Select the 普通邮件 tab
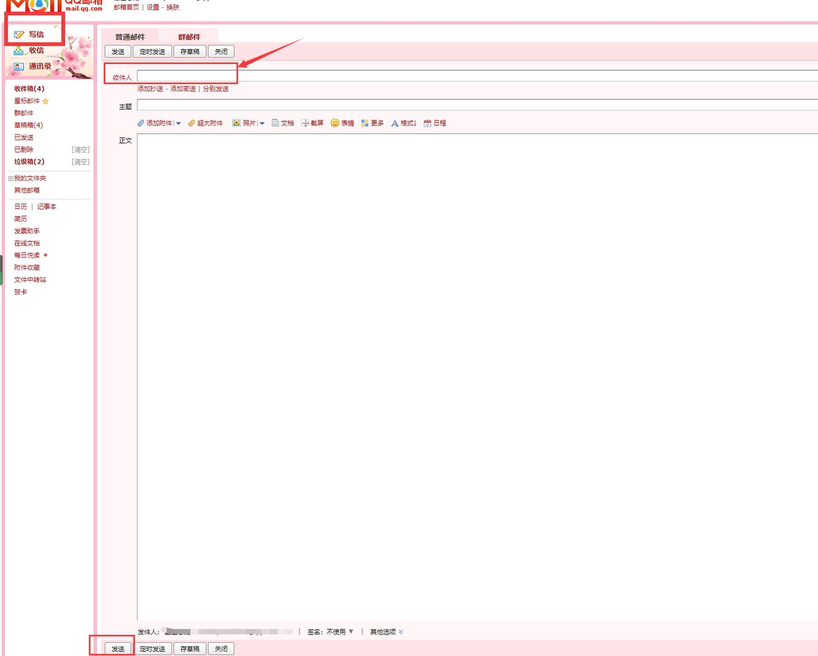This screenshot has width=818, height=656. tap(130, 37)
